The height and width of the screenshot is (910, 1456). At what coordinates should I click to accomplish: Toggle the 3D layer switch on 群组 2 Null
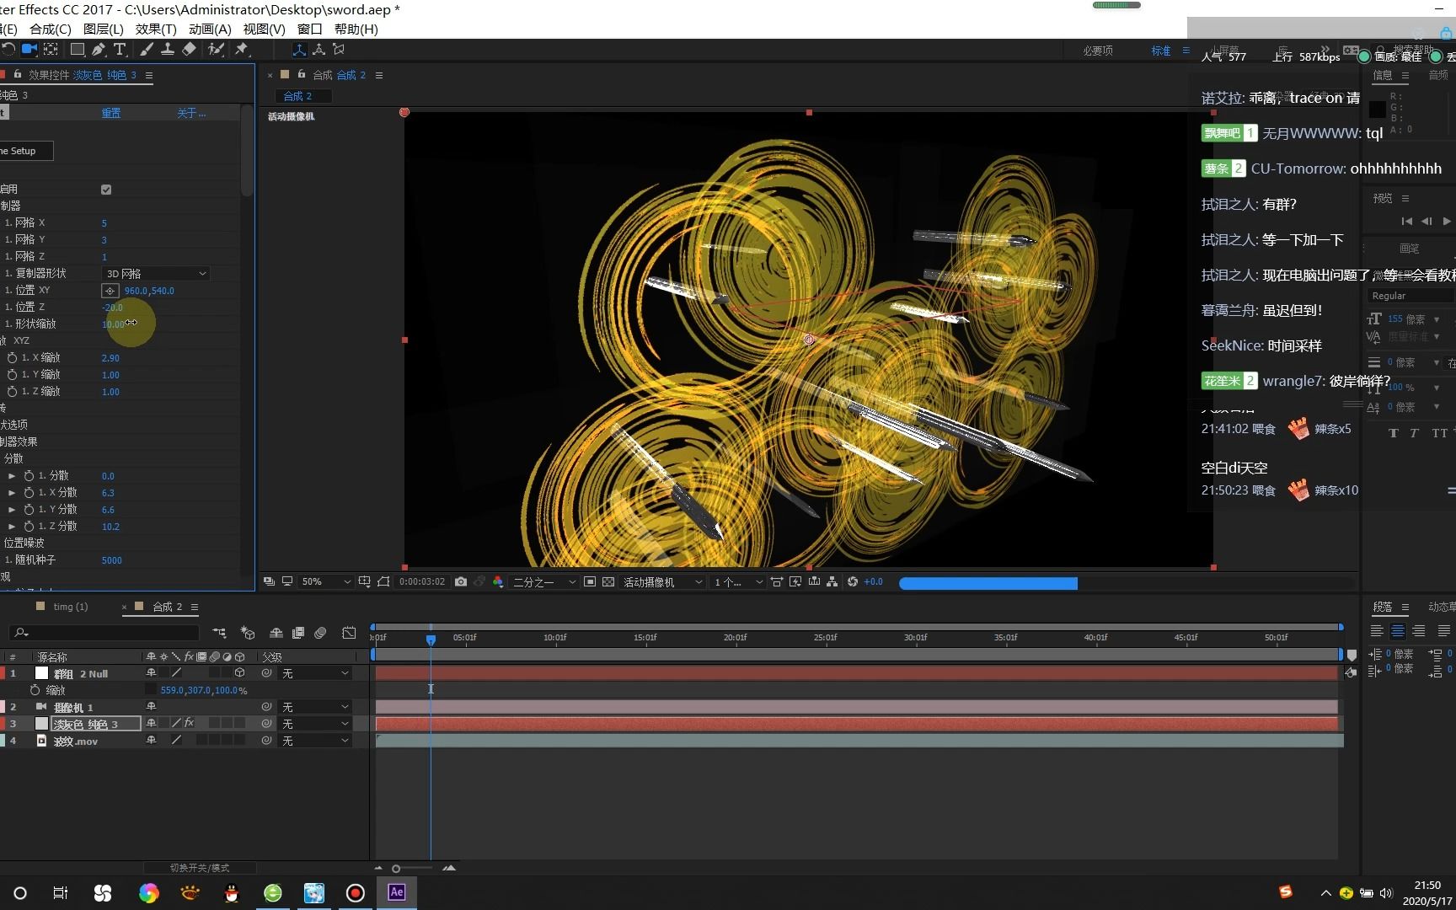click(240, 673)
